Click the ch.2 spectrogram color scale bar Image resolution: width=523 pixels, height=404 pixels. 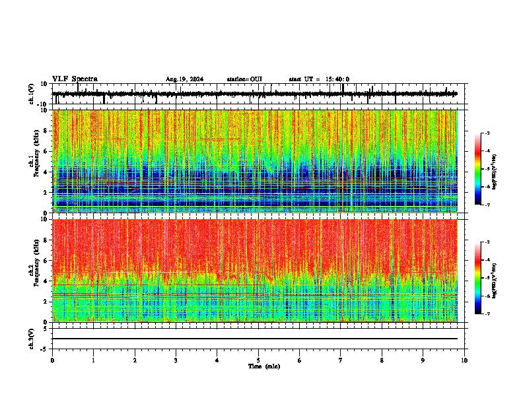[x=478, y=278]
